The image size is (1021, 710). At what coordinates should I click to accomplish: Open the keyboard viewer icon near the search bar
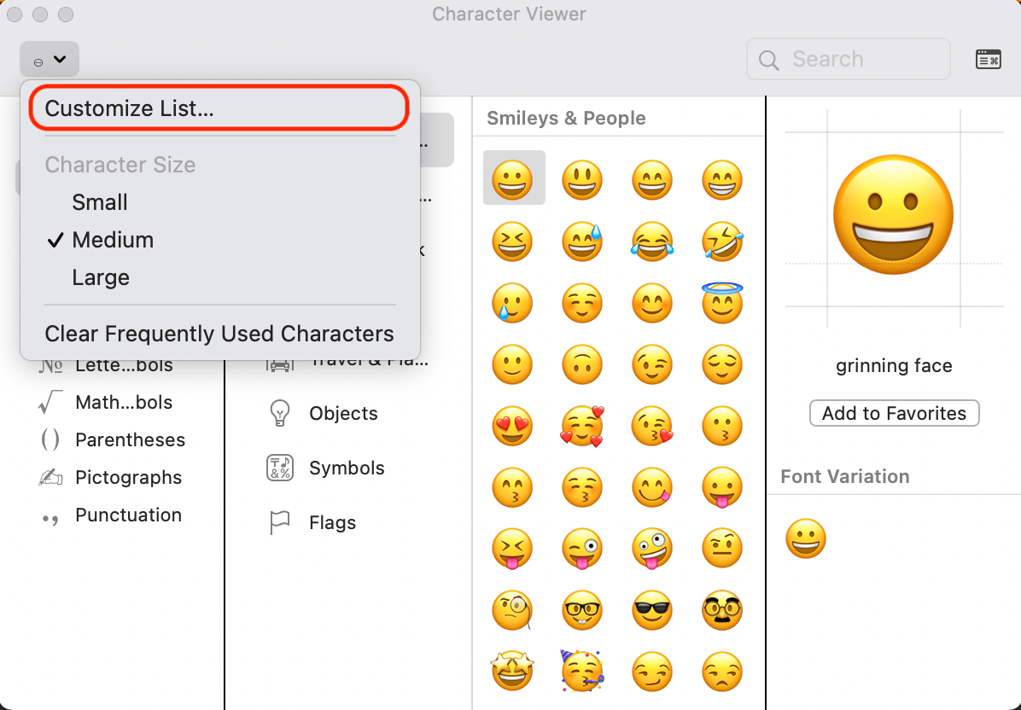tap(988, 59)
